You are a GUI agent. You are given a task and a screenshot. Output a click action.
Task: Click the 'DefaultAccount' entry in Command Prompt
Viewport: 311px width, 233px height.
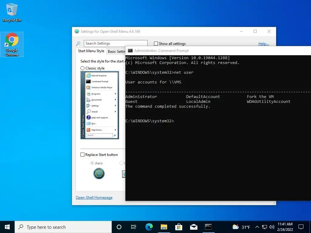pos(203,97)
